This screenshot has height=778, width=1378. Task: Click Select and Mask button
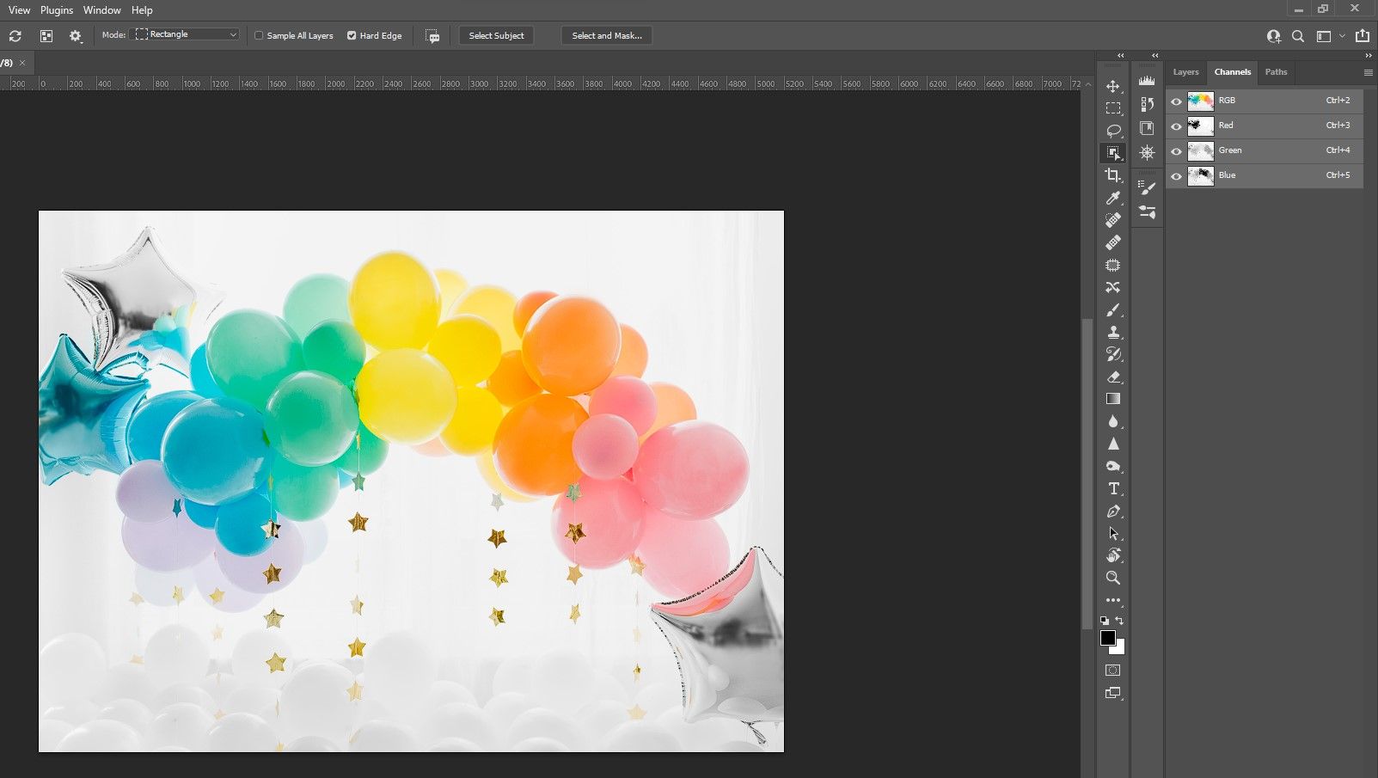[607, 36]
